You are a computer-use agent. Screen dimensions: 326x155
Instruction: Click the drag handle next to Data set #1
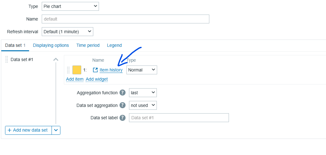(6, 59)
